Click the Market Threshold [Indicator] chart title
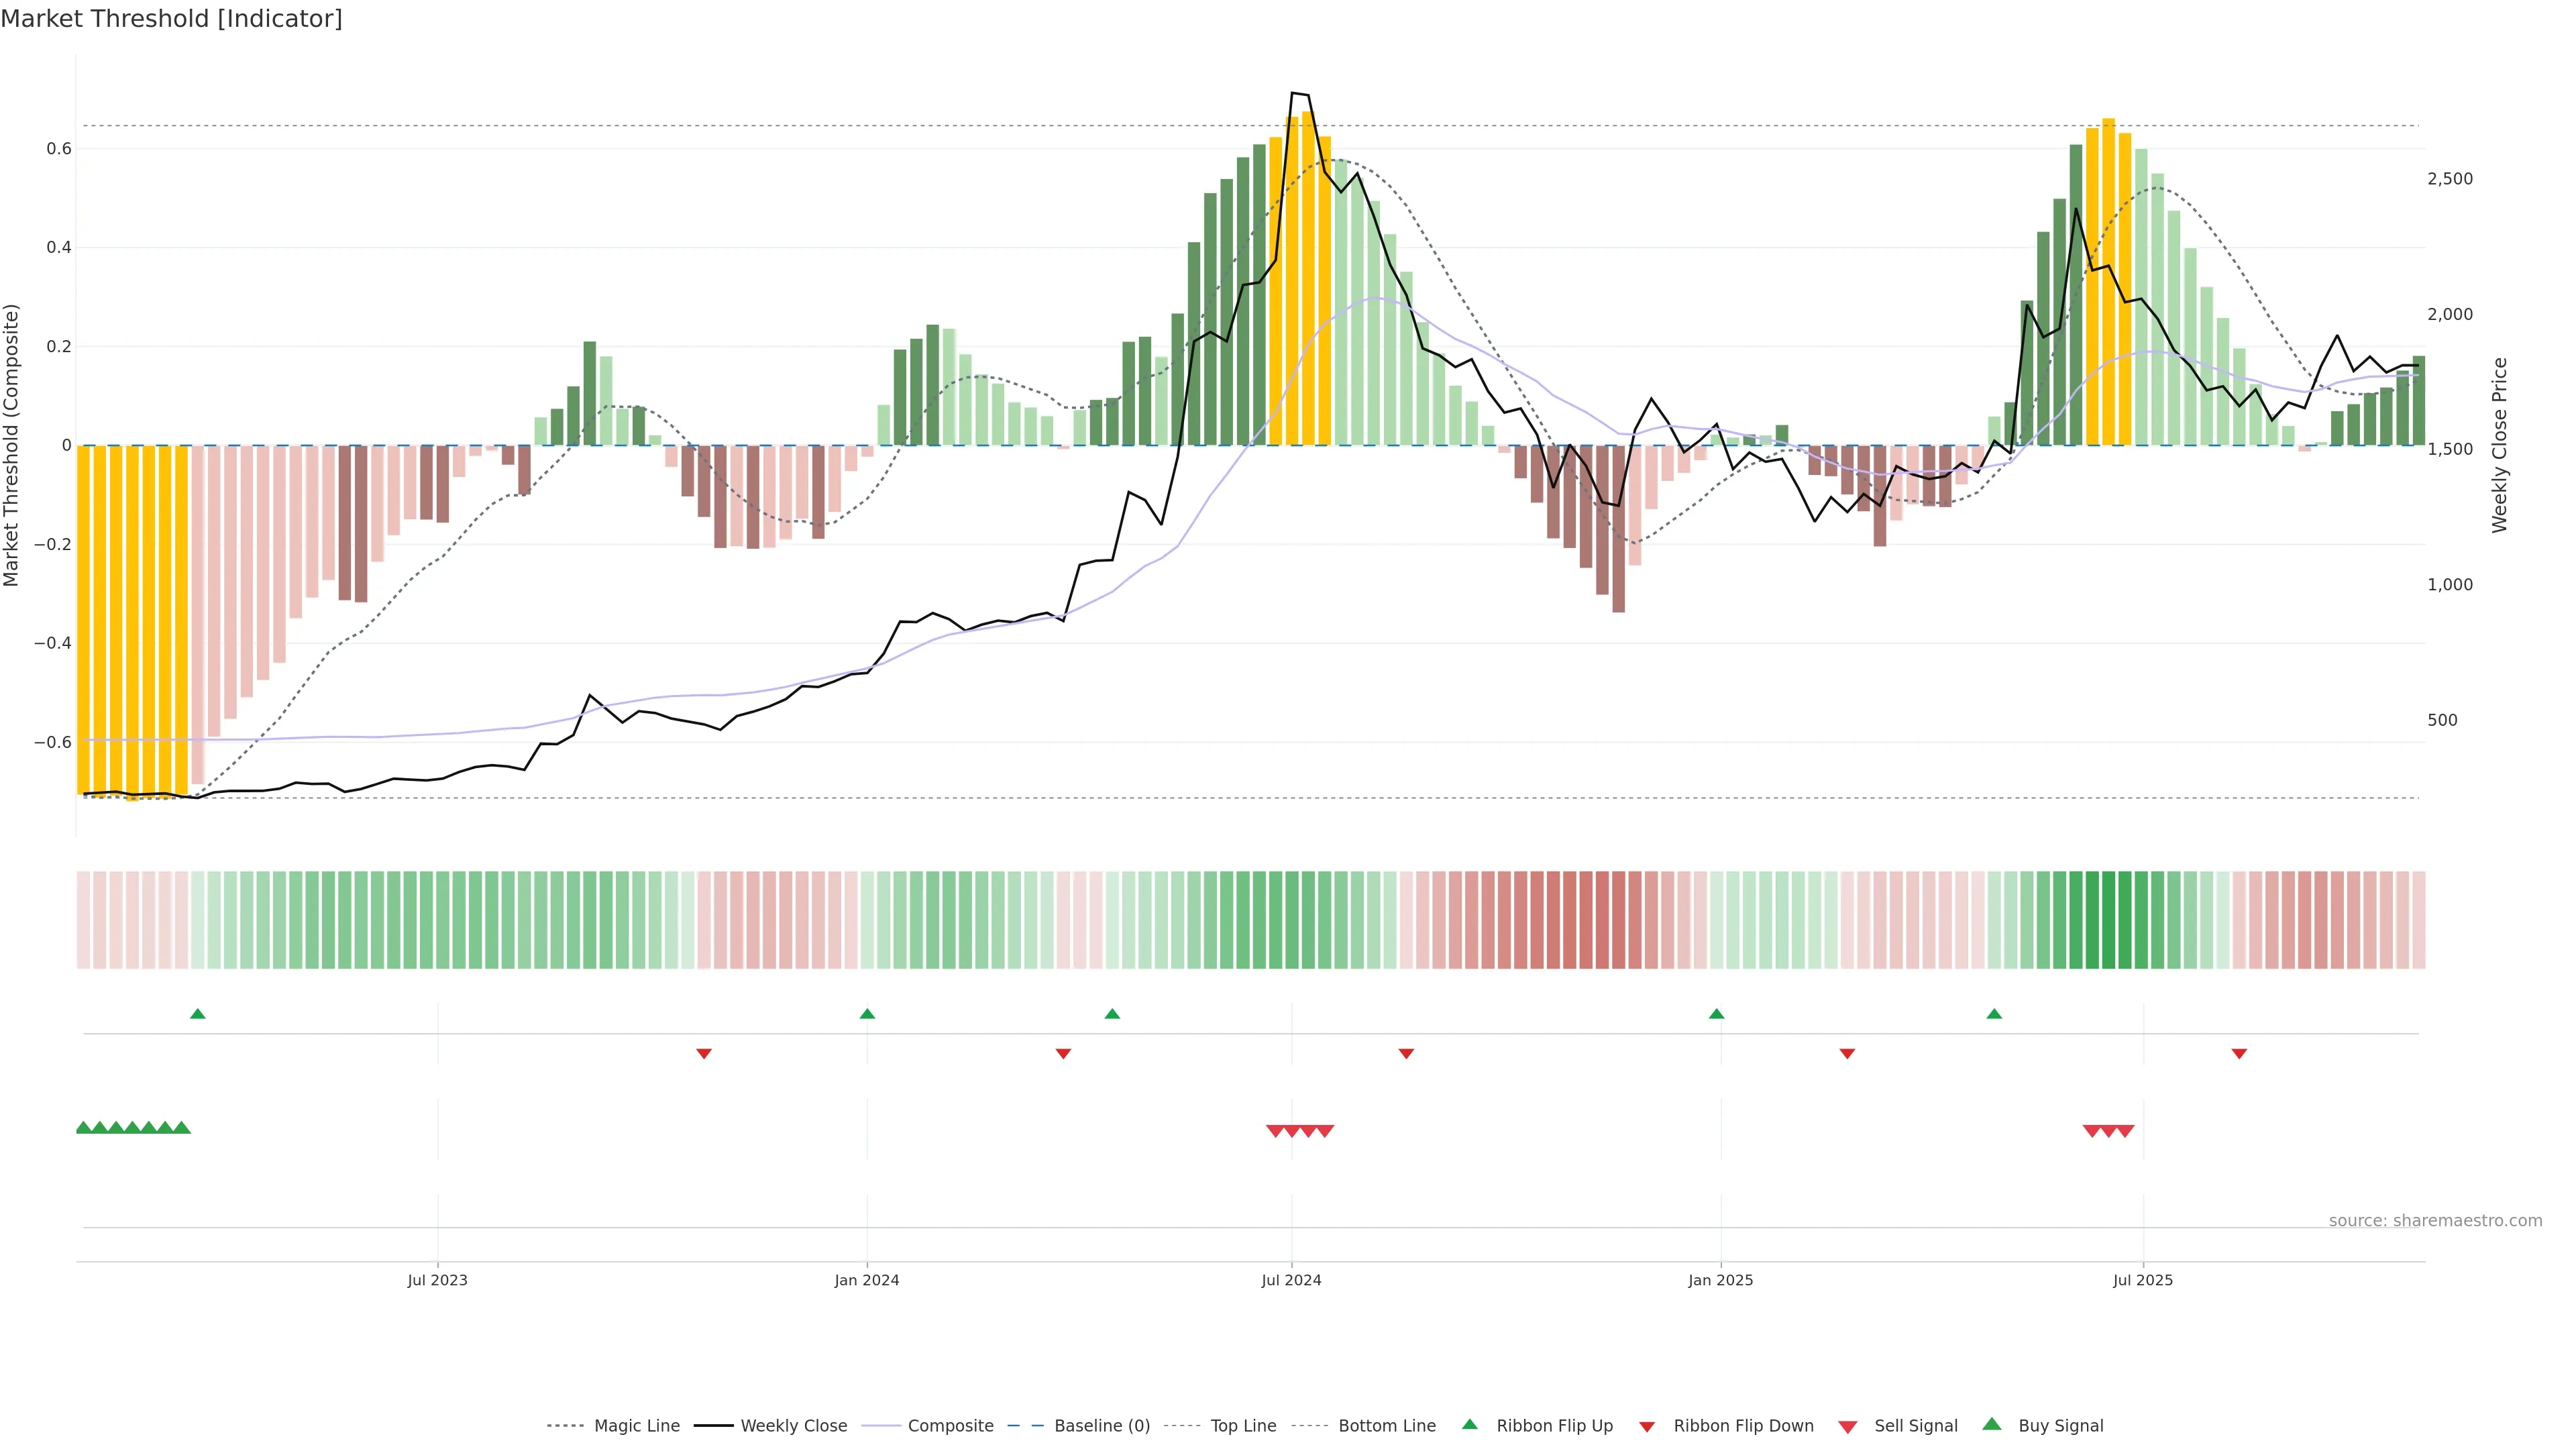Screen dimensions: 2576x1449 pyautogui.click(x=171, y=19)
